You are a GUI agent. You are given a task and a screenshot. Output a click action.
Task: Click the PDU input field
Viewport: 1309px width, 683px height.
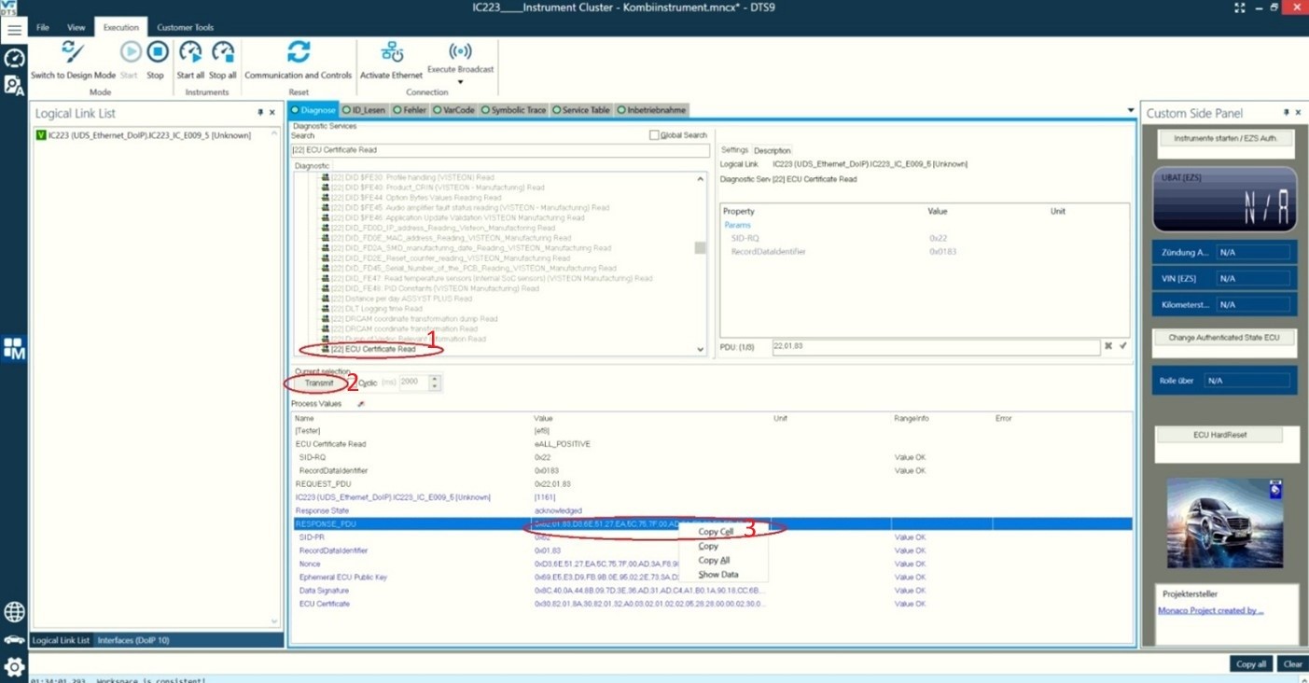coord(935,347)
